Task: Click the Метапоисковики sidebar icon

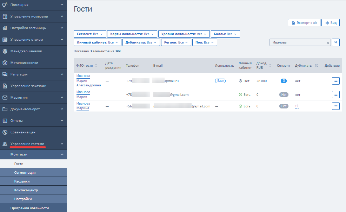Action: click(x=5, y=62)
